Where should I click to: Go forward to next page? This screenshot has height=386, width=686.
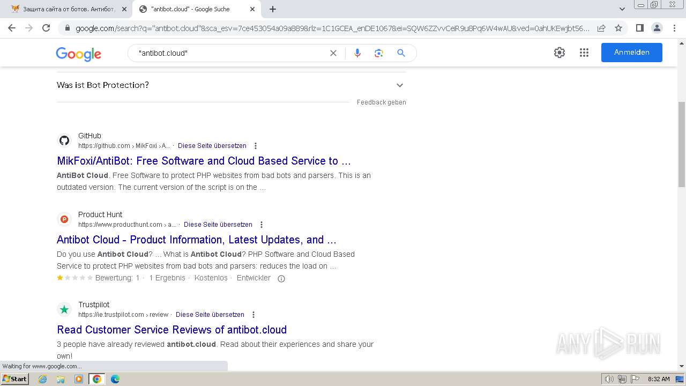[29, 28]
